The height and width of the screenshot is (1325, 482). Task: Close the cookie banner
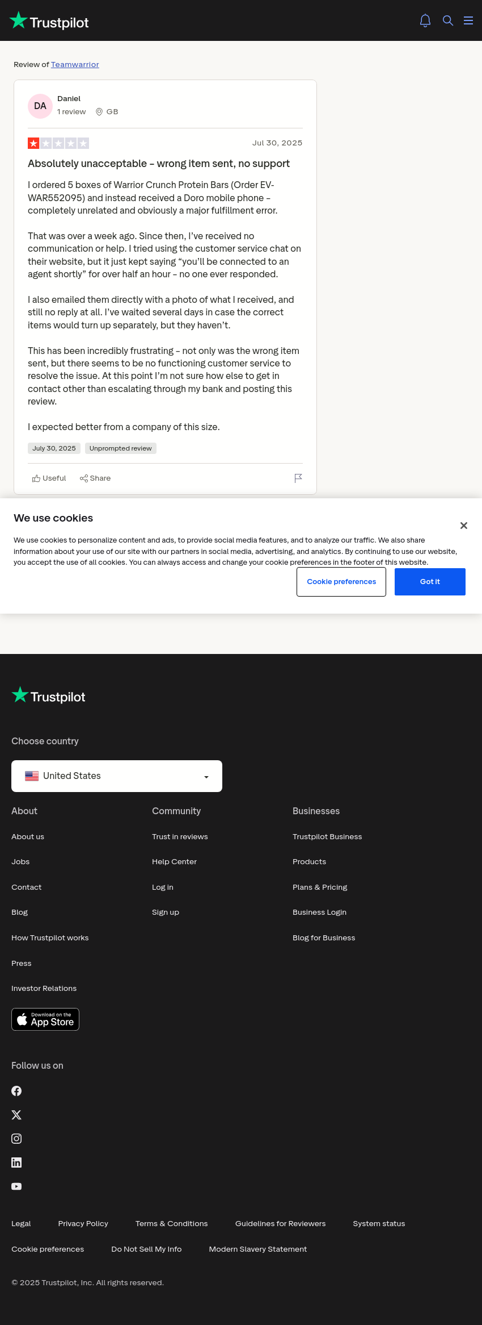coord(464,526)
